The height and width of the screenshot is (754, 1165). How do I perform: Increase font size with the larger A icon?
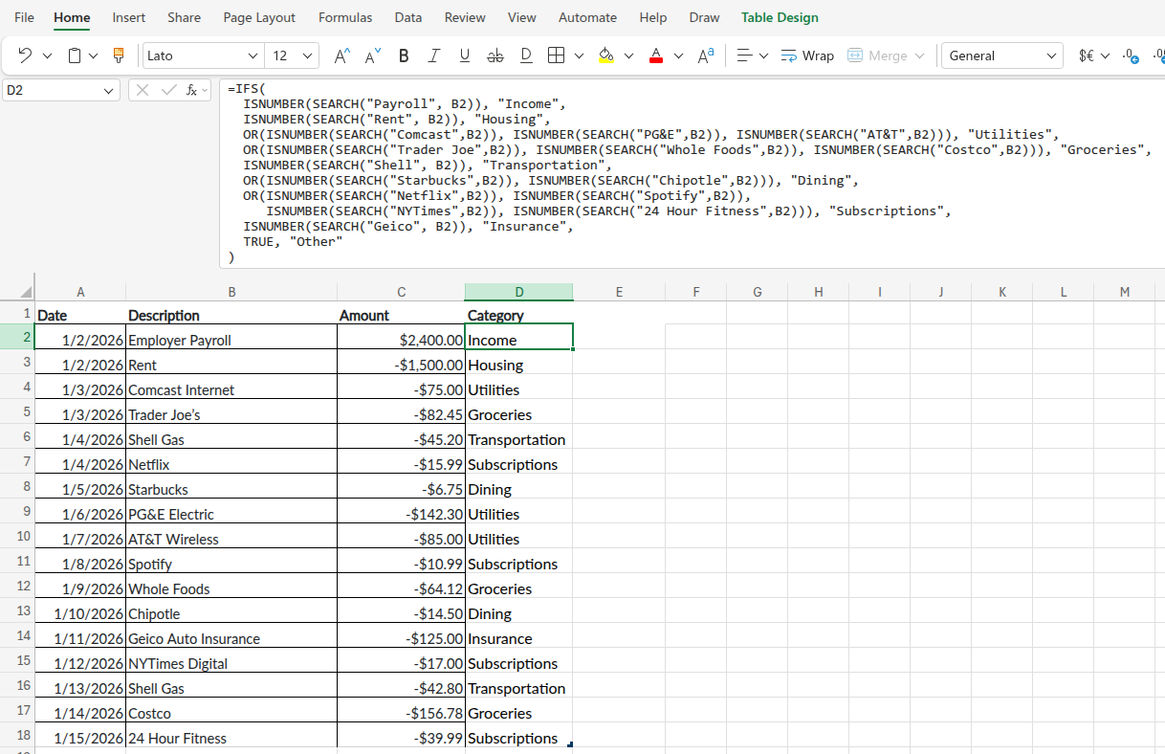pos(341,55)
